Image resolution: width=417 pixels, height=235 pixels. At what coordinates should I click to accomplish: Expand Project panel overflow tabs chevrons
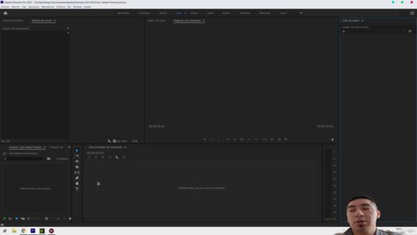(70, 147)
